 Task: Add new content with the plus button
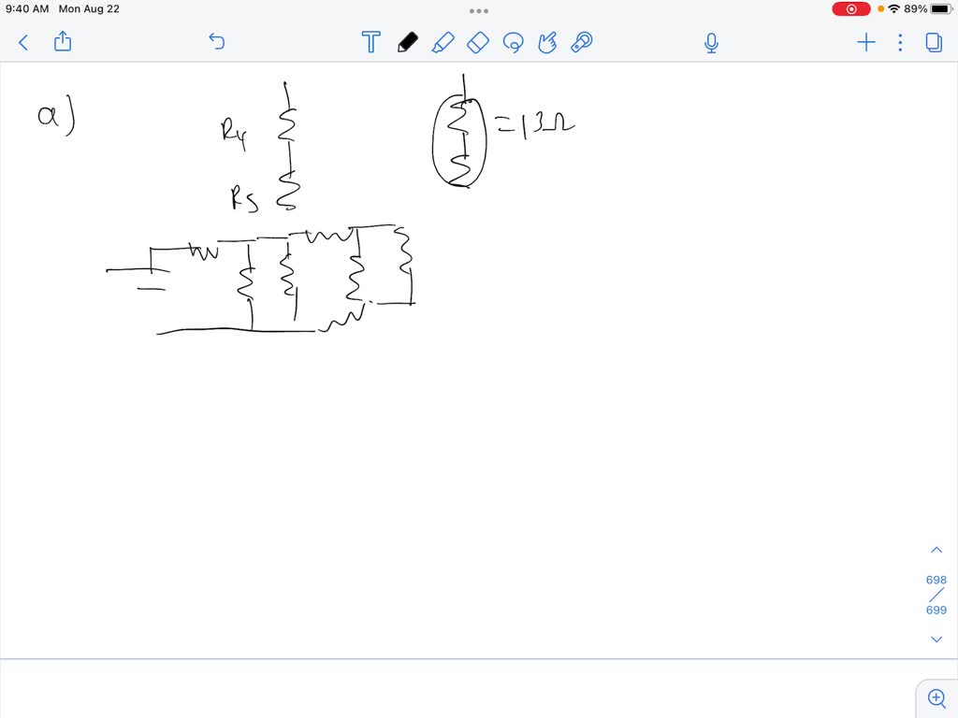(x=865, y=42)
